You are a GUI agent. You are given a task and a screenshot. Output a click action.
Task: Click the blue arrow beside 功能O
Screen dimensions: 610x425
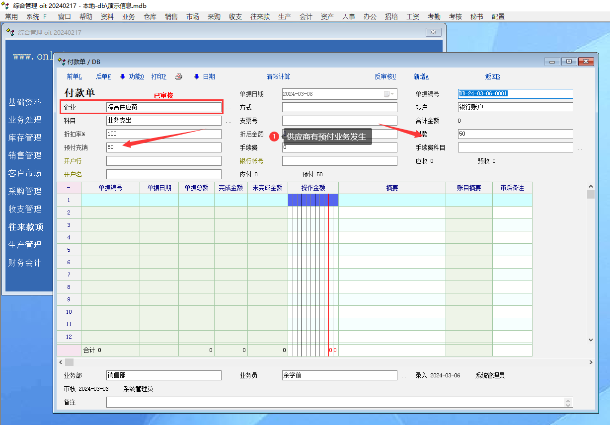(x=123, y=76)
